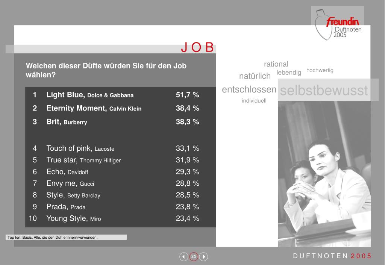Image resolution: width=385 pixels, height=265 pixels.
Task: Click the word 'lebendig'
Action: [x=289, y=73]
